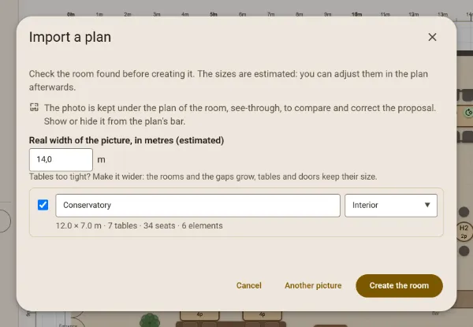This screenshot has height=327, width=473.
Task: Click the real width input showing 14,0
Action: pos(61,159)
